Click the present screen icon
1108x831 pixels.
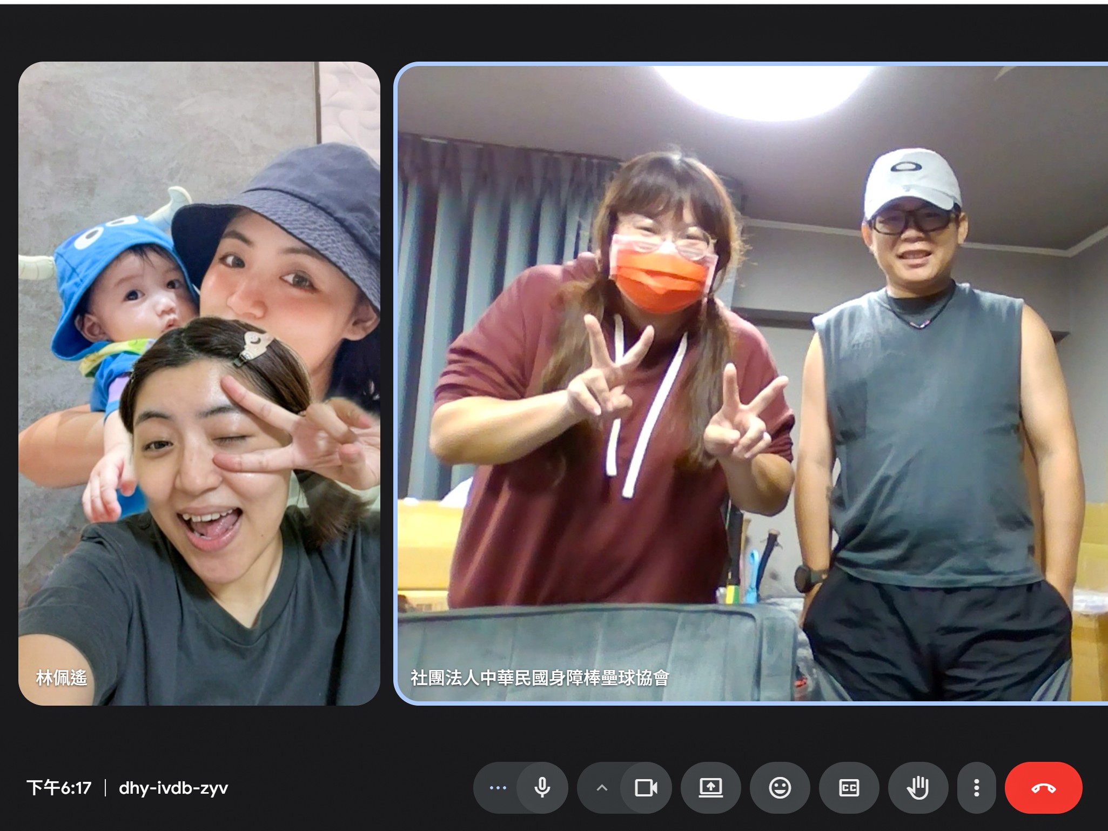pyautogui.click(x=710, y=787)
